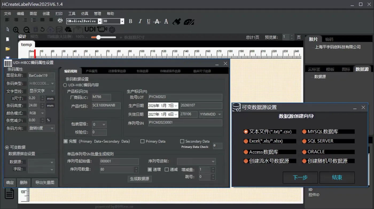The width and height of the screenshot is (374, 209).
Task: Switch to the 模板 tab in right panel
Action: (x=330, y=69)
